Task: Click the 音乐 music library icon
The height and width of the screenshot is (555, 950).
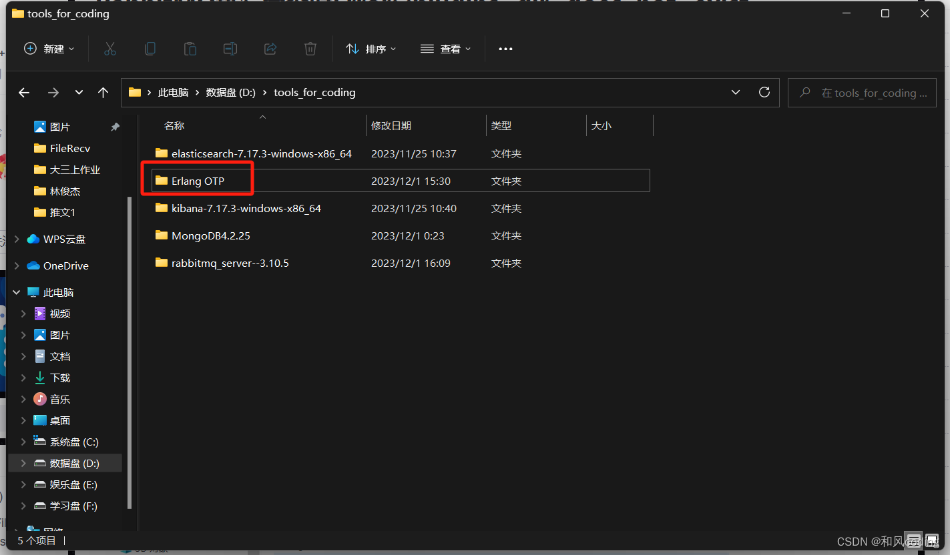Action: [x=40, y=399]
